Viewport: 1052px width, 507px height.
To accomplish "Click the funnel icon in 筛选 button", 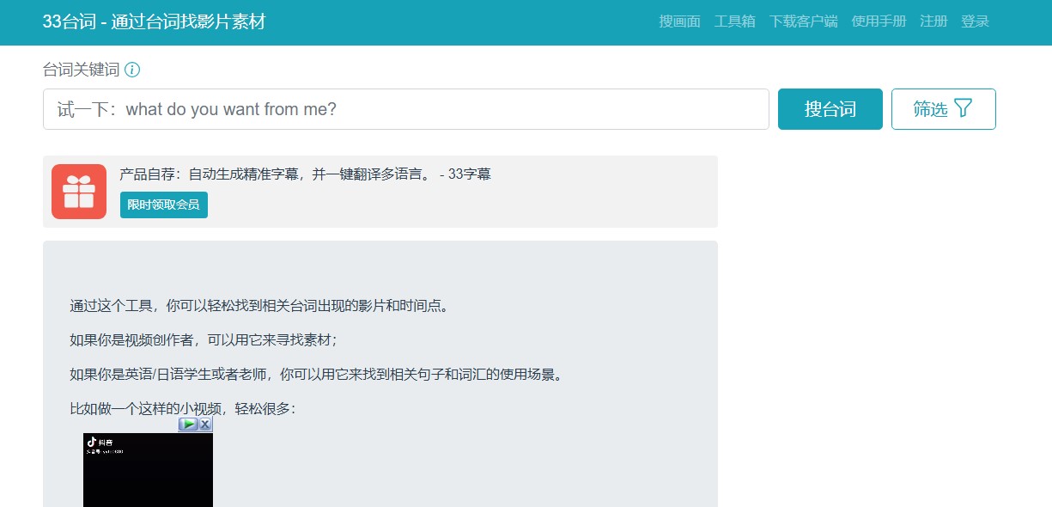I will tap(964, 108).
